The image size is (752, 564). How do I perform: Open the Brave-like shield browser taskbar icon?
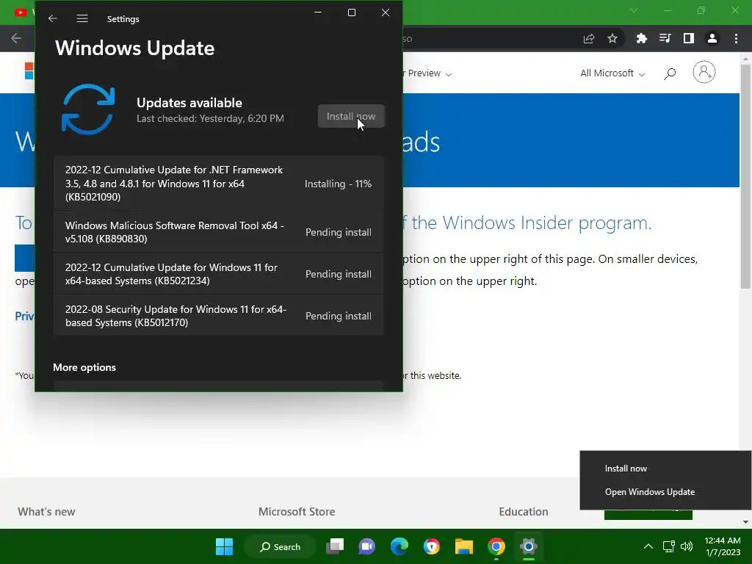432,546
